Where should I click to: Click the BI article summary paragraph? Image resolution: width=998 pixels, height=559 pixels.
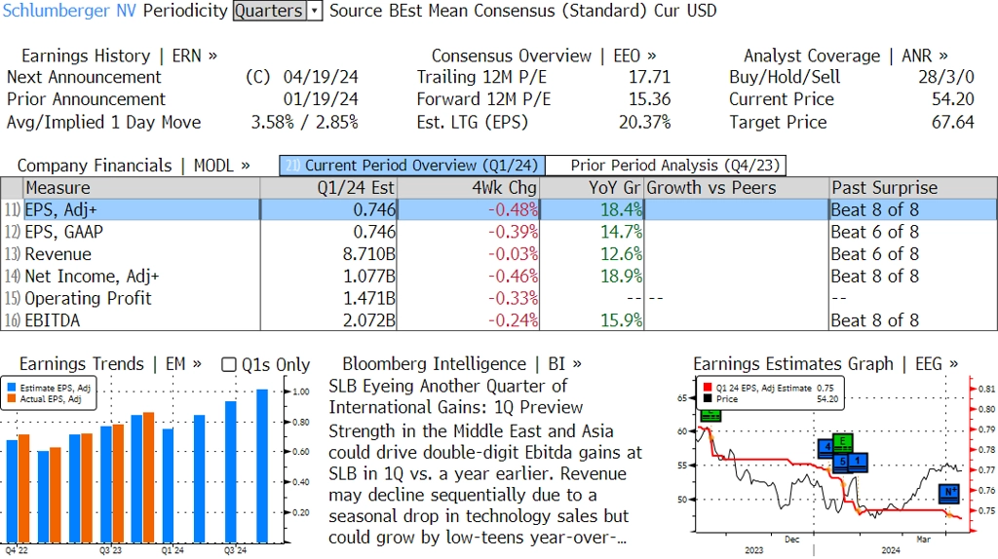[x=485, y=484]
